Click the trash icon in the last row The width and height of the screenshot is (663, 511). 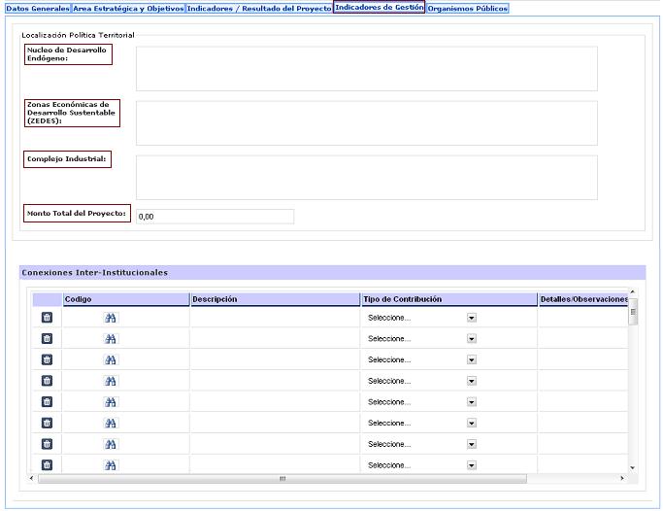click(47, 465)
